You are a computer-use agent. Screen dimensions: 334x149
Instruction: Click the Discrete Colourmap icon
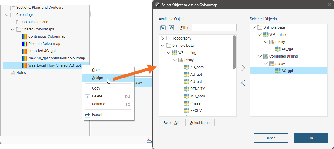[25, 44]
